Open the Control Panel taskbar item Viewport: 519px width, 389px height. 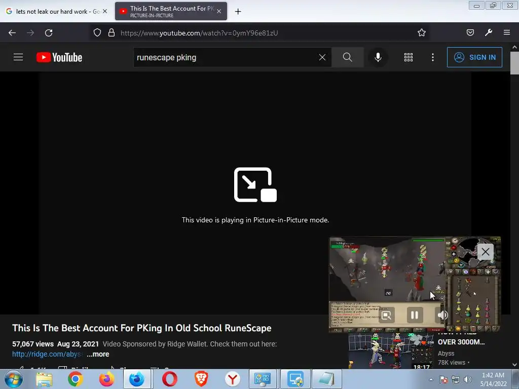click(264, 379)
